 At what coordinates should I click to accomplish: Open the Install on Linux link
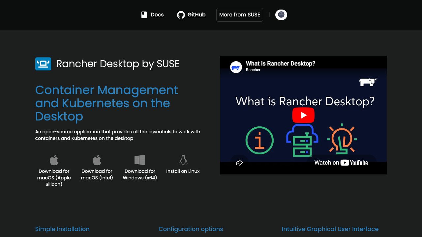tap(183, 171)
